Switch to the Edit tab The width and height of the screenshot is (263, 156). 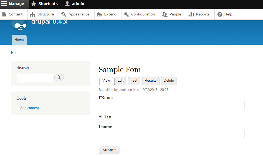tap(120, 81)
